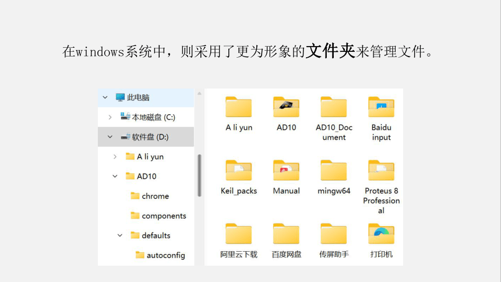Open the 阿里云下载 folder icon

point(238,234)
